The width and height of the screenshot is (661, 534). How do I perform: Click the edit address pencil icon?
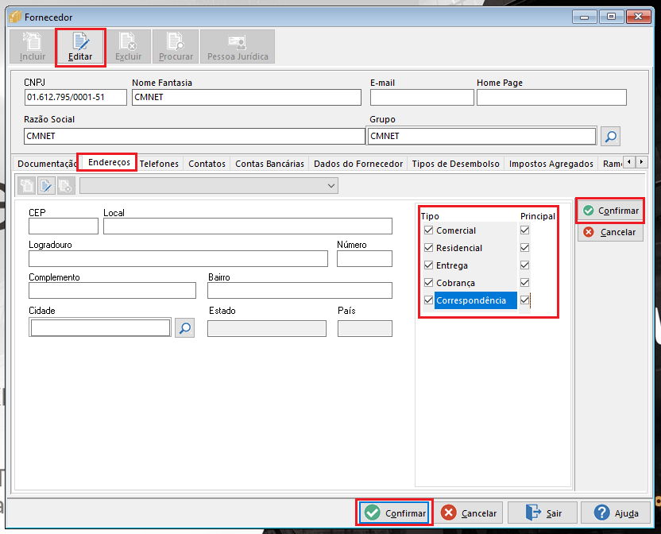pyautogui.click(x=46, y=186)
